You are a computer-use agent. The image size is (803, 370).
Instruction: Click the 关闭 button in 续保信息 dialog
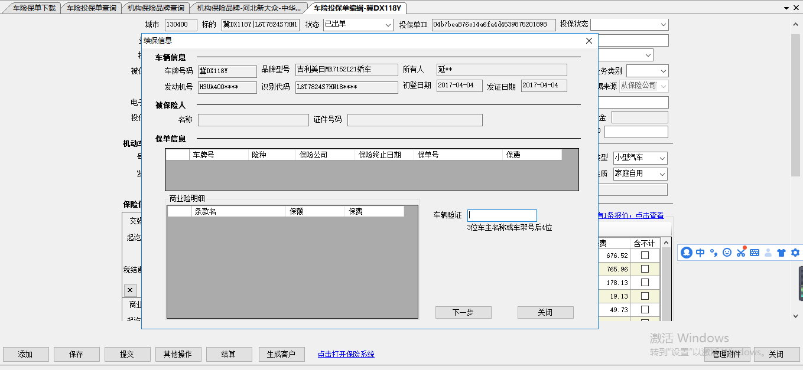pos(545,313)
